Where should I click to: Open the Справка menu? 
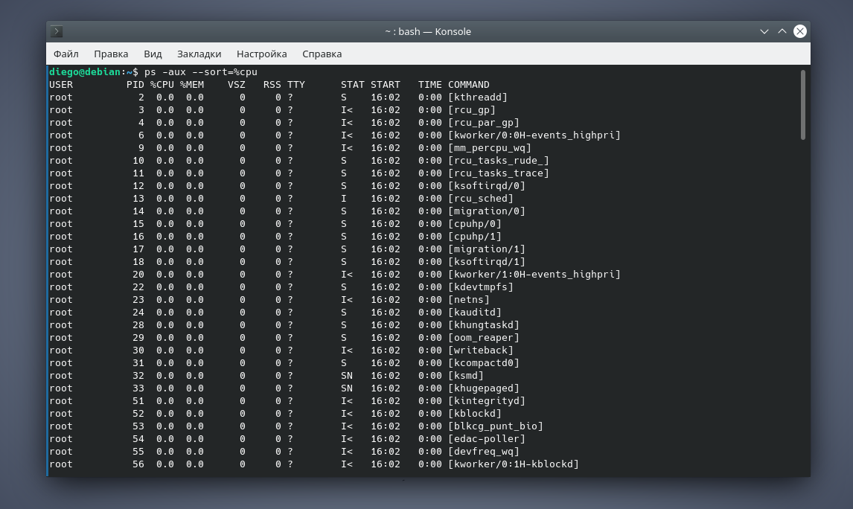pos(322,54)
